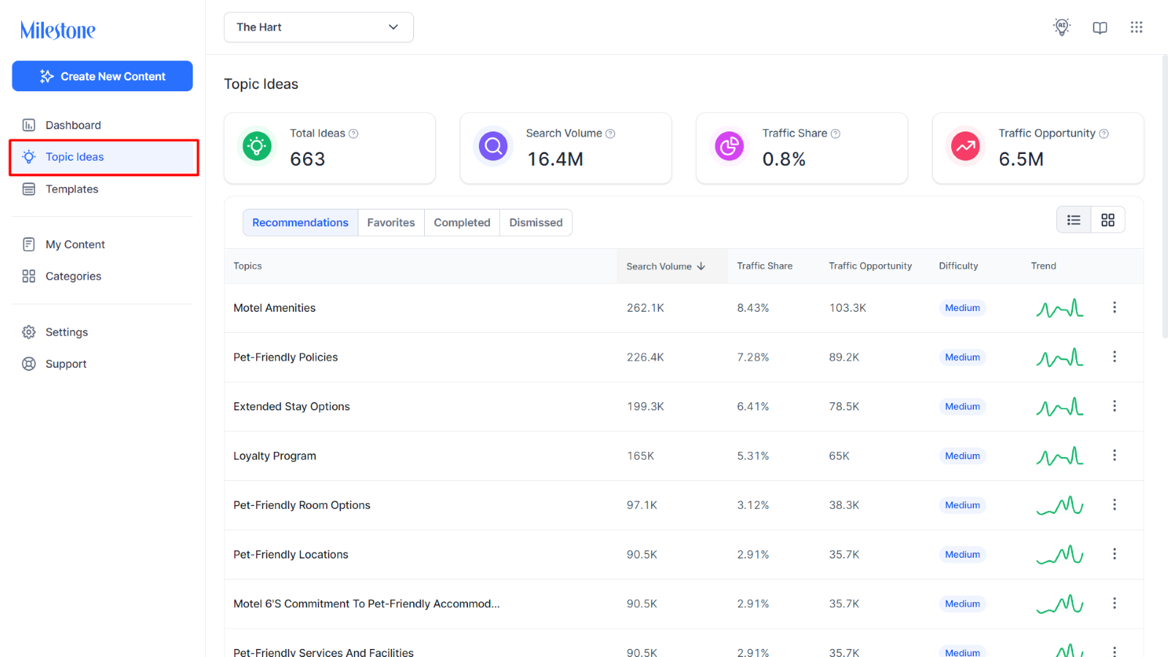Click the Traffic Opportunity info icon
Viewport: 1168px width, 657px height.
(x=1104, y=134)
